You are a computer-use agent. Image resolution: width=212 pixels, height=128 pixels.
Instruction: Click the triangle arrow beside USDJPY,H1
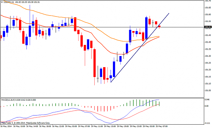2,2
